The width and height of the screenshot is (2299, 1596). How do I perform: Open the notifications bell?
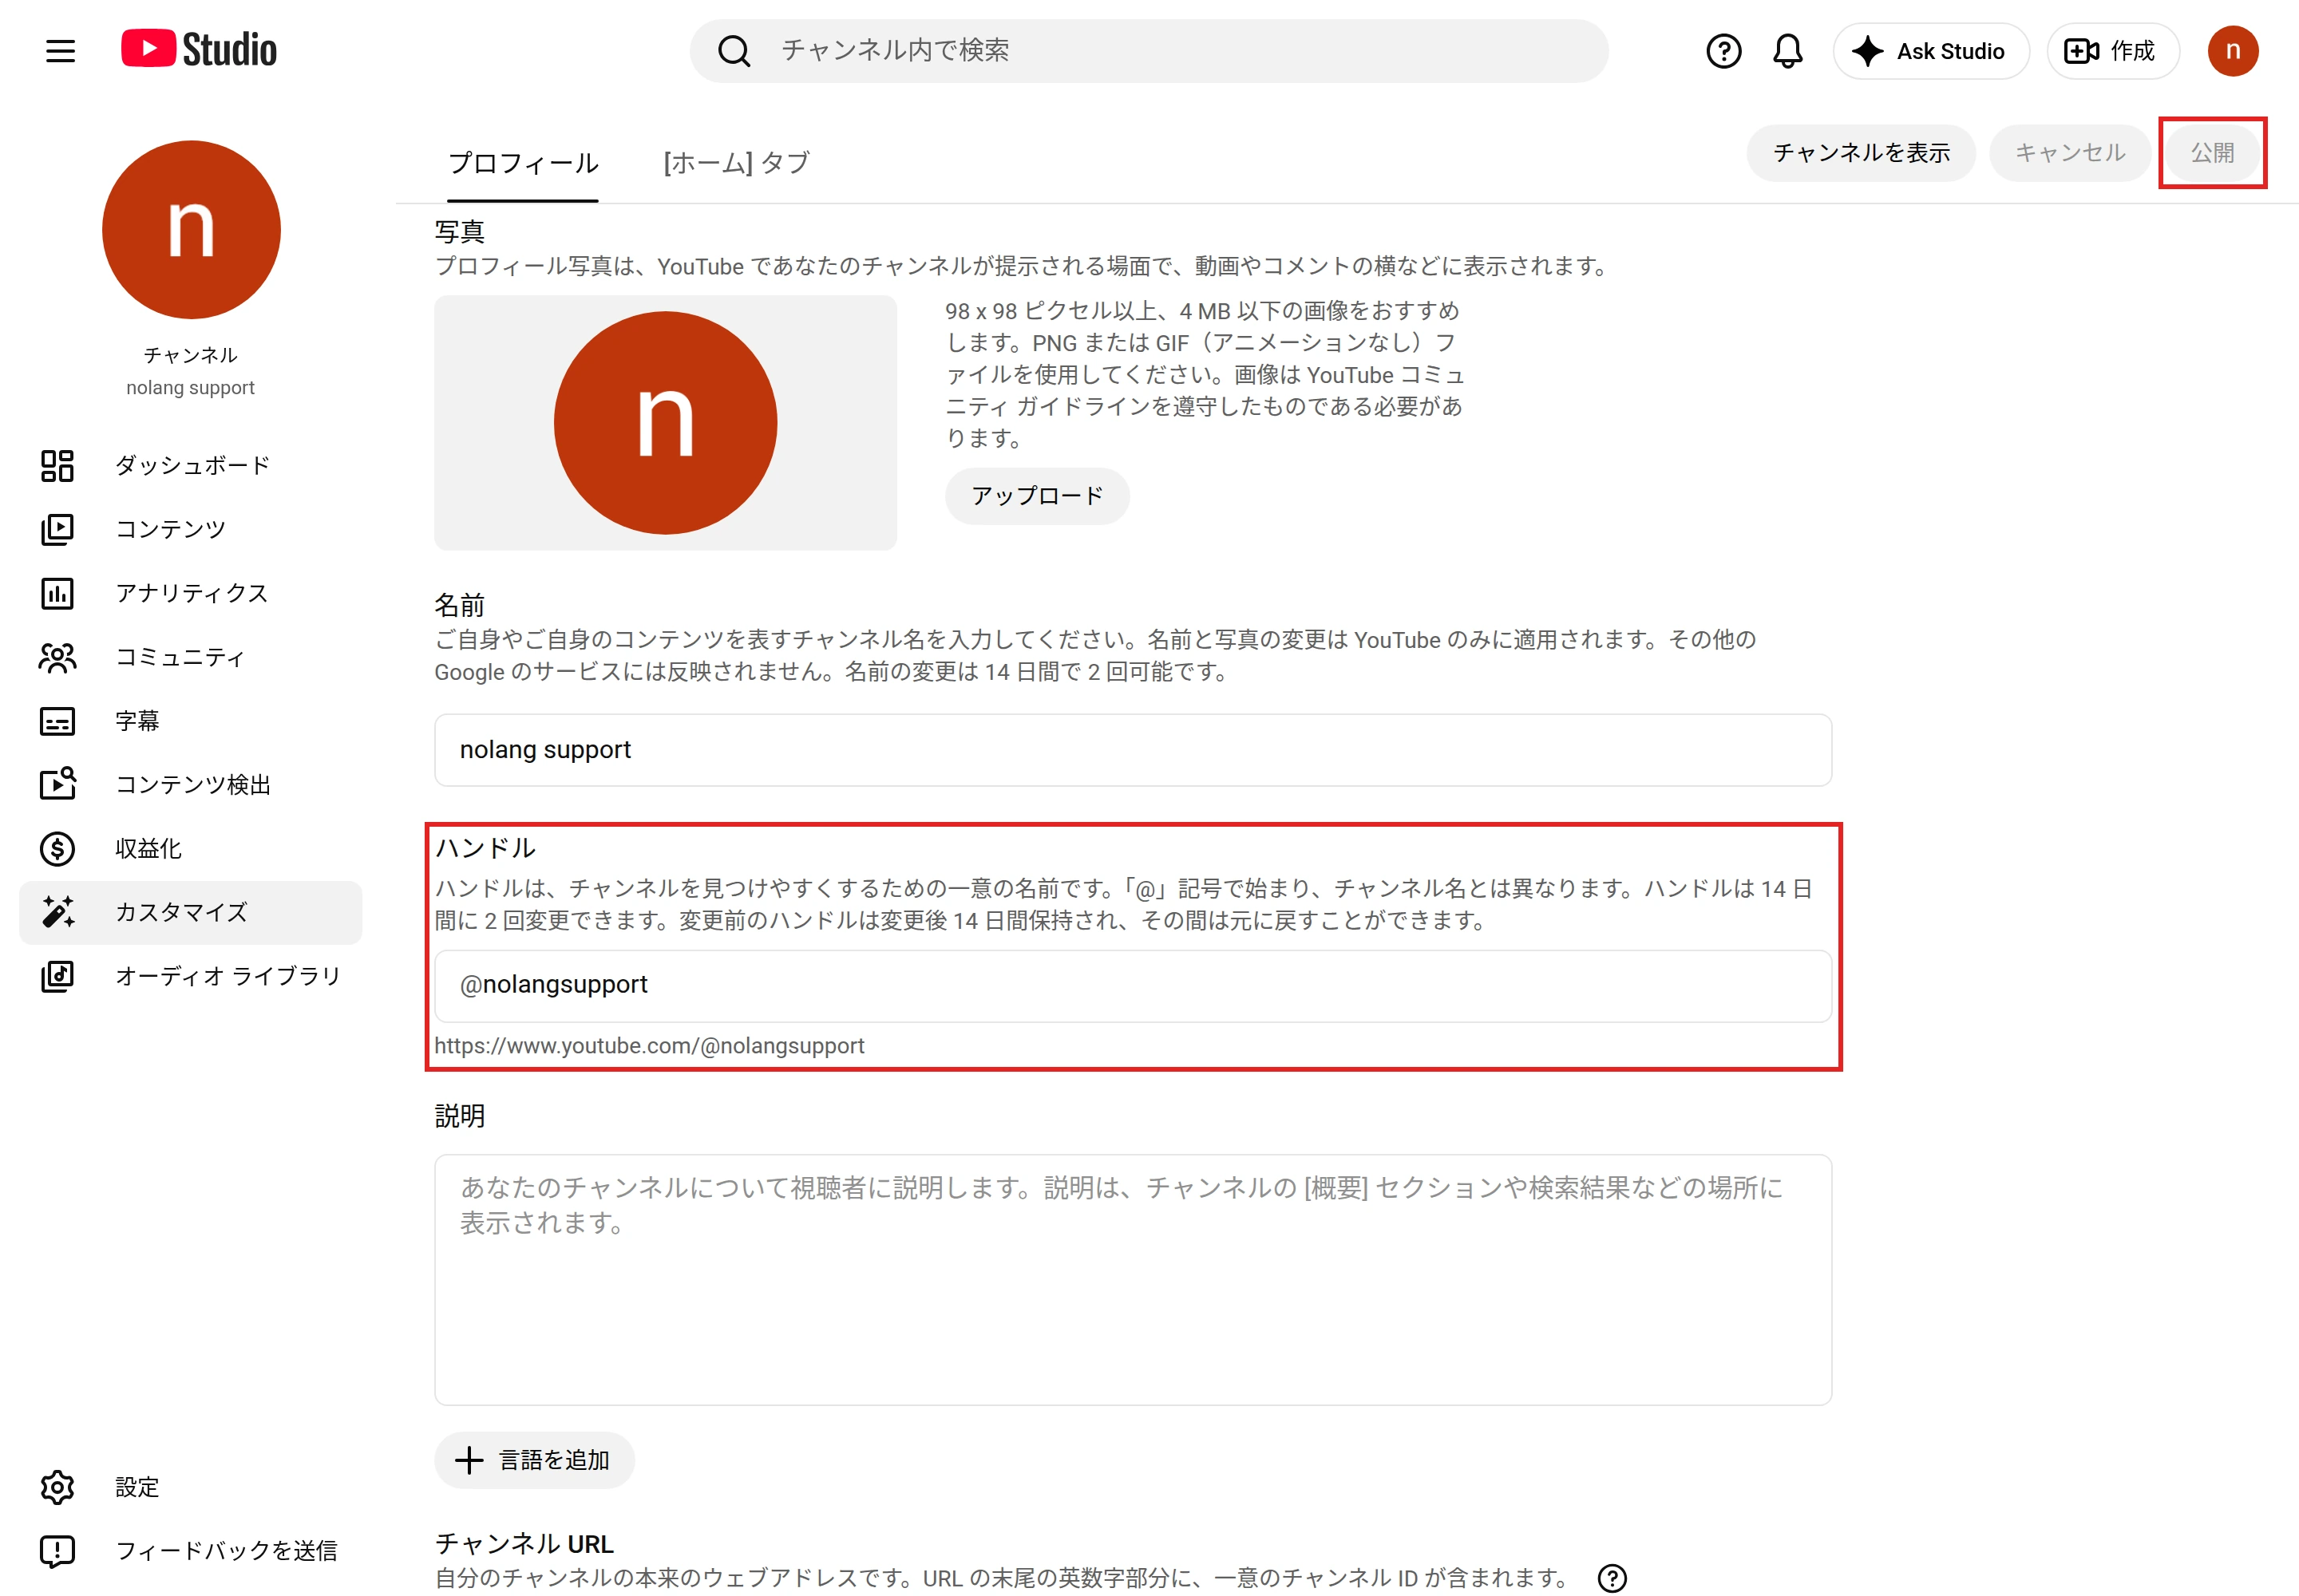click(1788, 51)
